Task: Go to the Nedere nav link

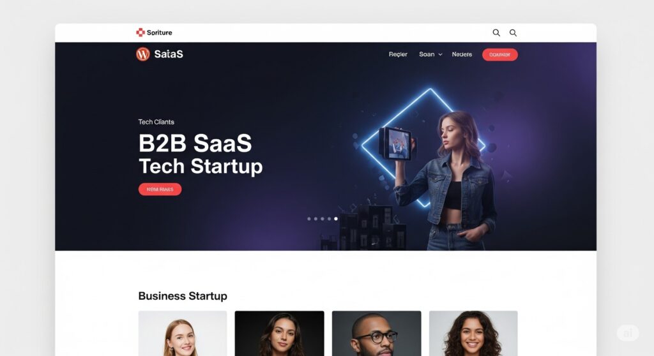Action: point(462,54)
